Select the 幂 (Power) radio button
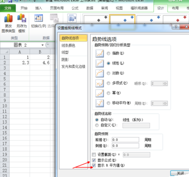Screen dimensions: 189x177 coord(108,93)
